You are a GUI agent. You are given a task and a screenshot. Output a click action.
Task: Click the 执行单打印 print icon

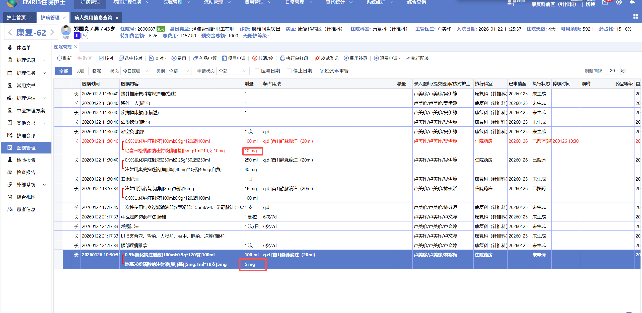[282, 58]
